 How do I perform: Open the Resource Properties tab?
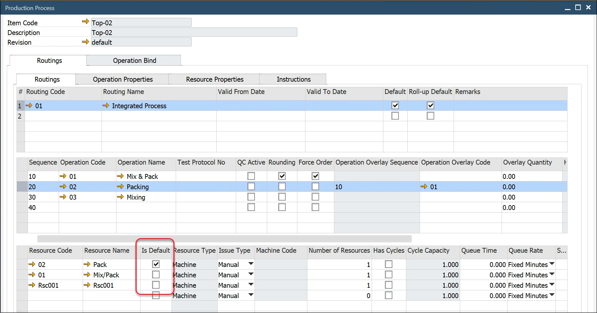pyautogui.click(x=214, y=79)
